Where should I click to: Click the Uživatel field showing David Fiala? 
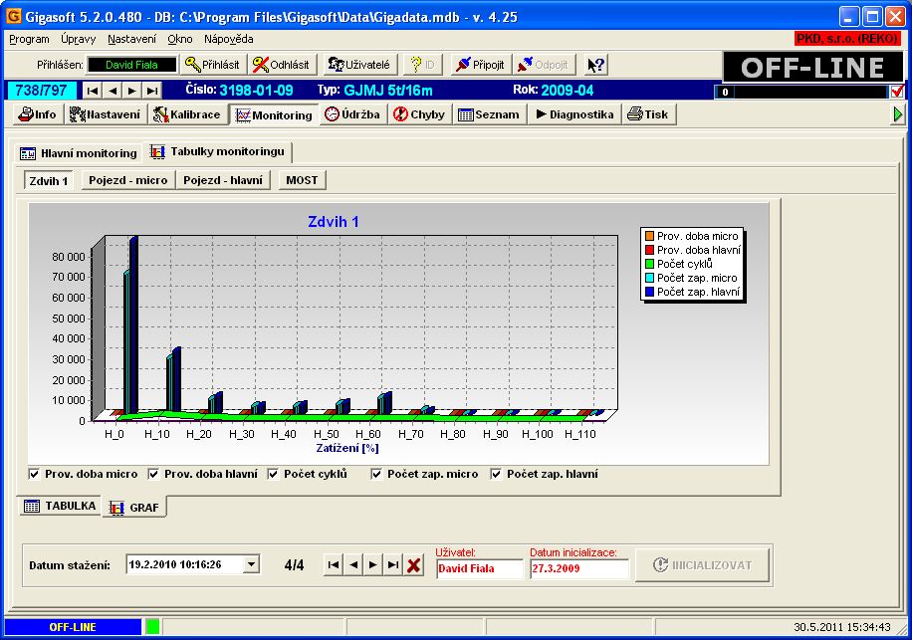[480, 569]
